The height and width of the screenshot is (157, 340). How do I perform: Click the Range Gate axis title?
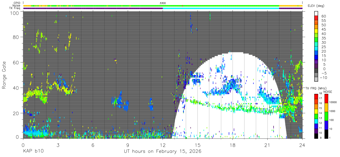[4, 75]
